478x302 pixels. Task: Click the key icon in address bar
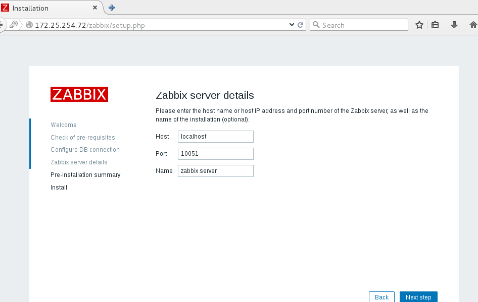(14, 24)
